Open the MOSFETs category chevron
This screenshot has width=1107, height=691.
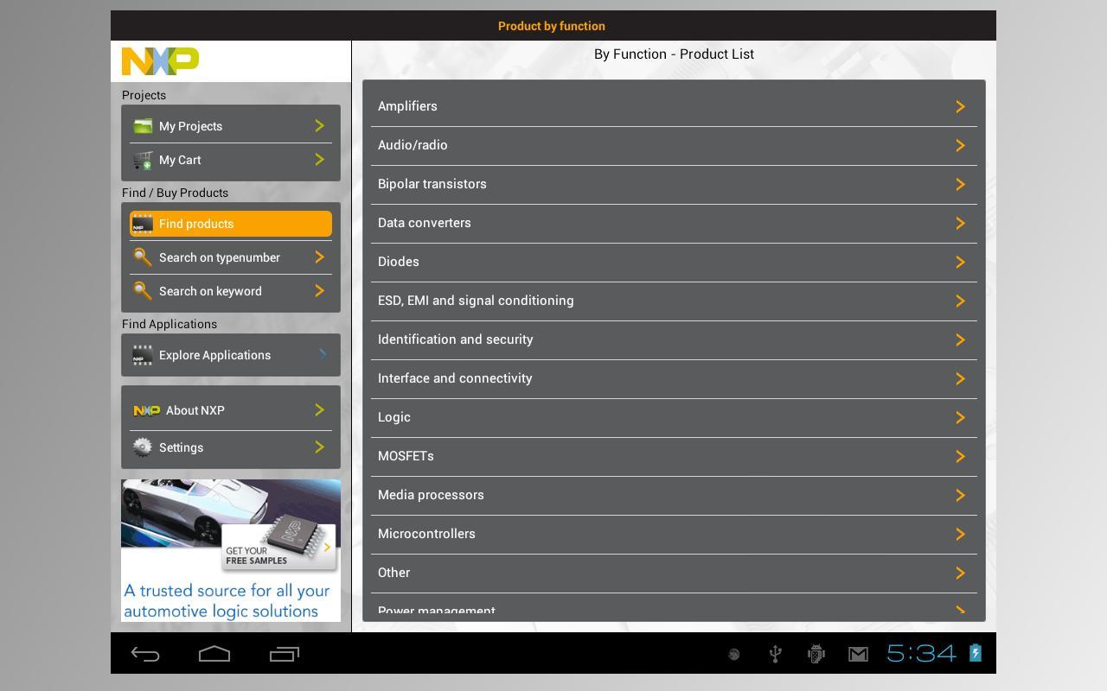pos(960,456)
